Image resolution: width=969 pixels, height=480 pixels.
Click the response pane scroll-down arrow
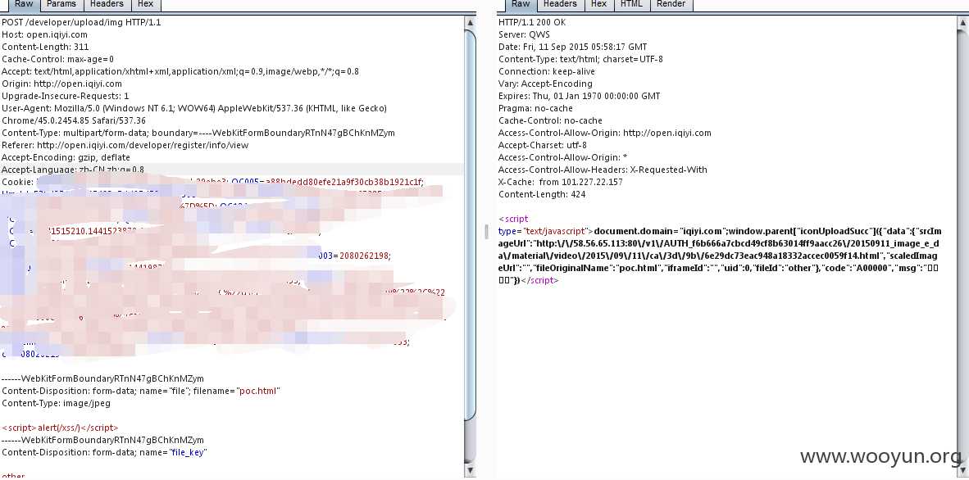[x=964, y=470]
